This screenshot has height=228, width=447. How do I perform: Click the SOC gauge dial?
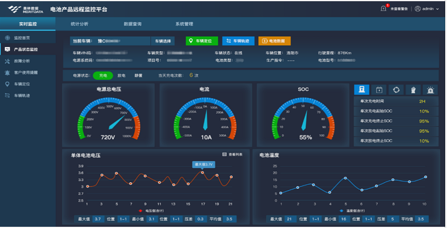pyautogui.click(x=303, y=119)
